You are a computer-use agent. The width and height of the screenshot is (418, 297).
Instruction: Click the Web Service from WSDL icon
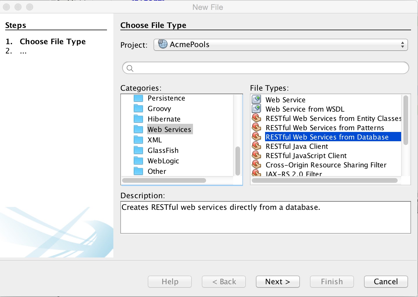point(256,108)
